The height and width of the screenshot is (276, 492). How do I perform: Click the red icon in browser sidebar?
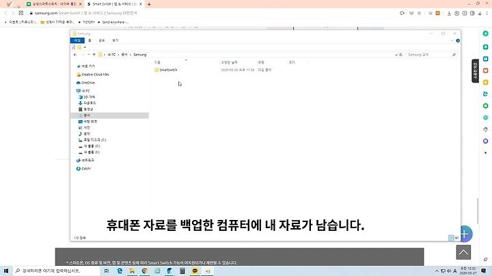(x=485, y=70)
